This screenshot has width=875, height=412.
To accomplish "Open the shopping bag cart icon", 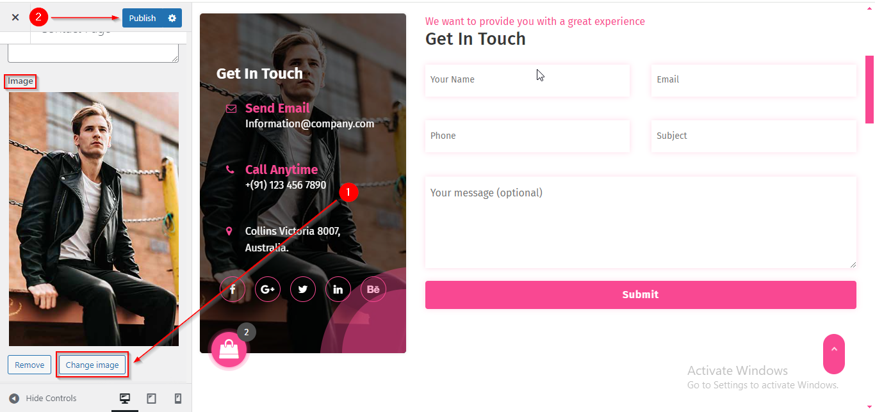I will [229, 349].
